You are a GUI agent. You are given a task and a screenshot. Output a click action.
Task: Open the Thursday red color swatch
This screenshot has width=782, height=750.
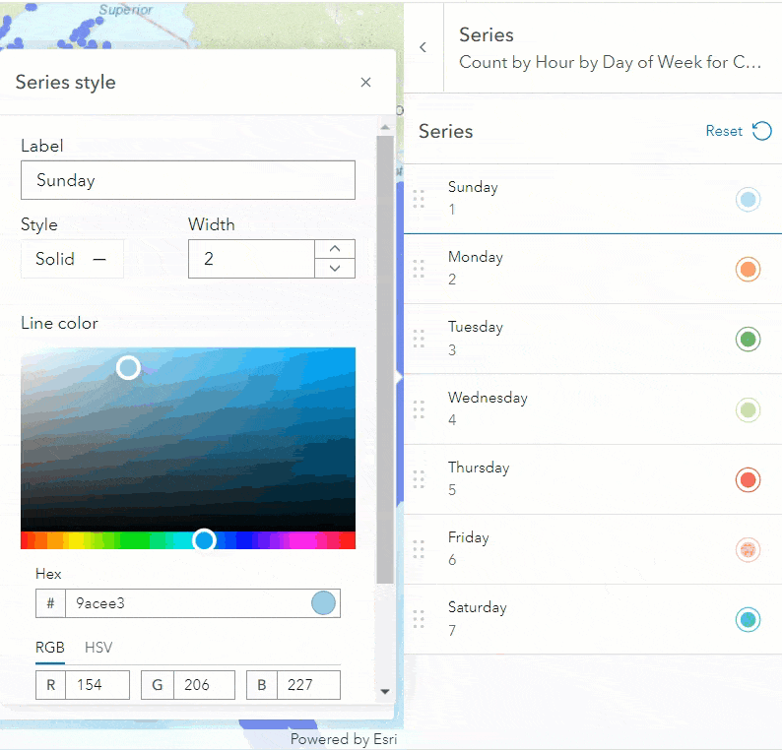748,480
